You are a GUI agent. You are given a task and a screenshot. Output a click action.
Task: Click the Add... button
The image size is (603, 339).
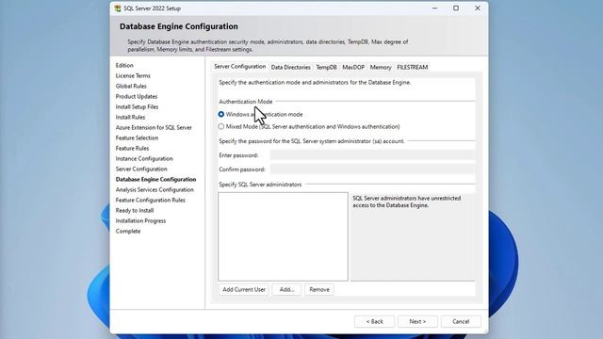[286, 289]
